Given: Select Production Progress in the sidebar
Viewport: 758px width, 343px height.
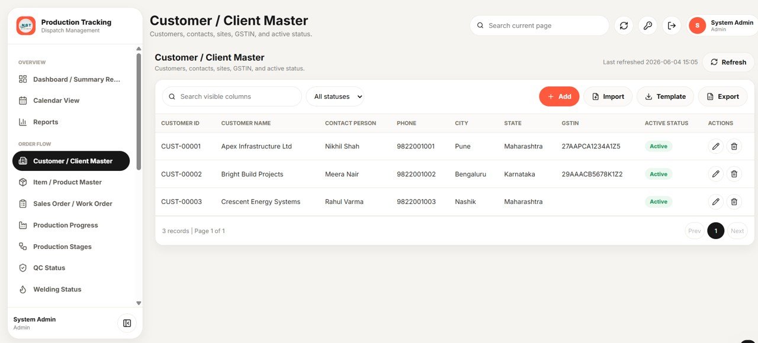Looking at the screenshot, I should coord(71,225).
